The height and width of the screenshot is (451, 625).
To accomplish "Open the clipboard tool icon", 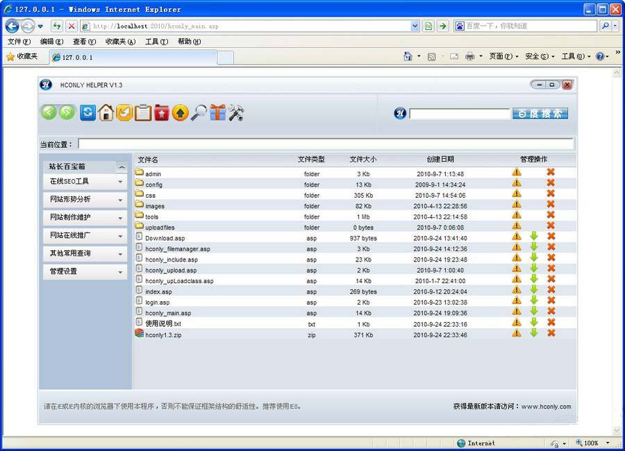I will tap(142, 112).
